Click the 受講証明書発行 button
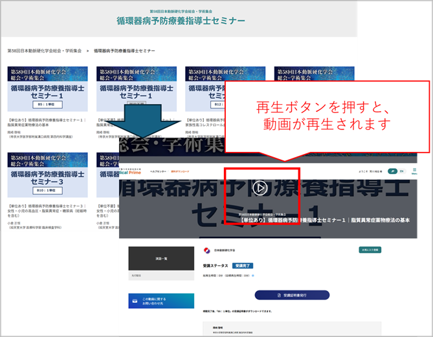 [292, 295]
